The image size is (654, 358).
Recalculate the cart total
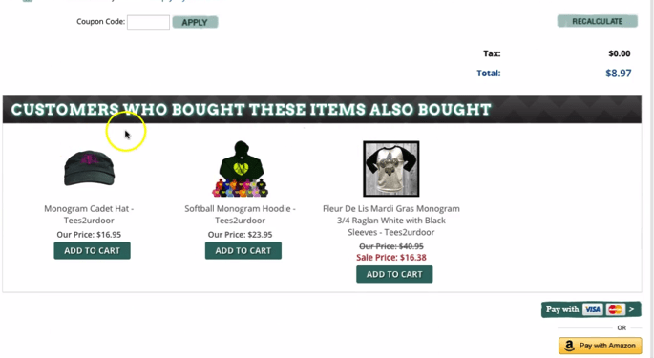coord(598,21)
